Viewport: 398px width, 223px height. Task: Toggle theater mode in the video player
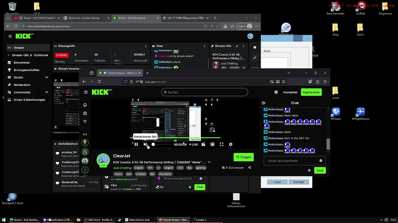[212, 144]
